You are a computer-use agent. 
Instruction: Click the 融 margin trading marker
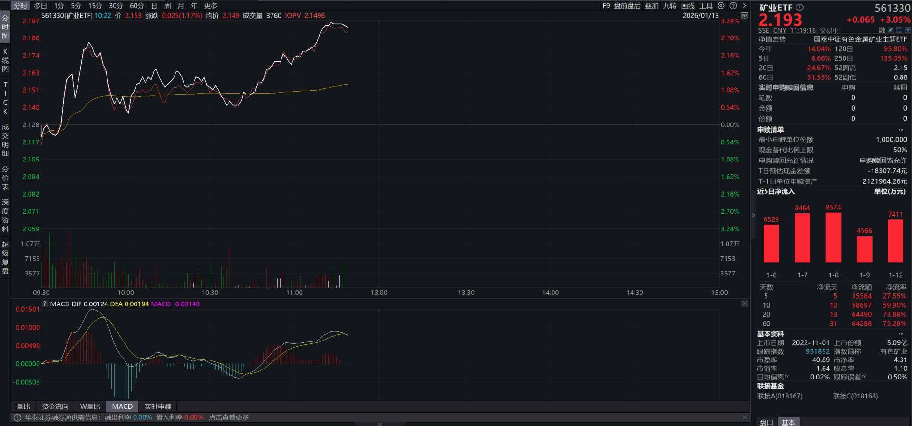(882, 30)
